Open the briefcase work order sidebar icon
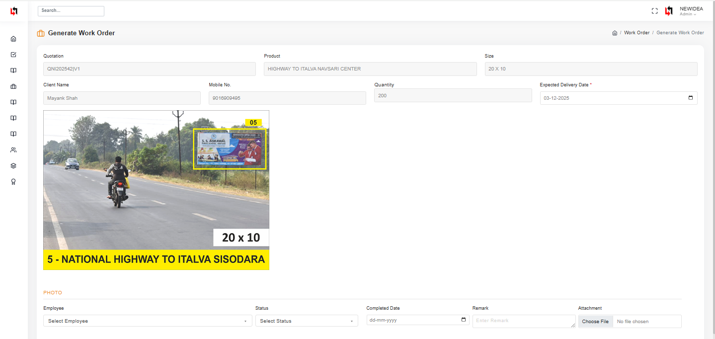This screenshot has width=715, height=339. (x=13, y=86)
